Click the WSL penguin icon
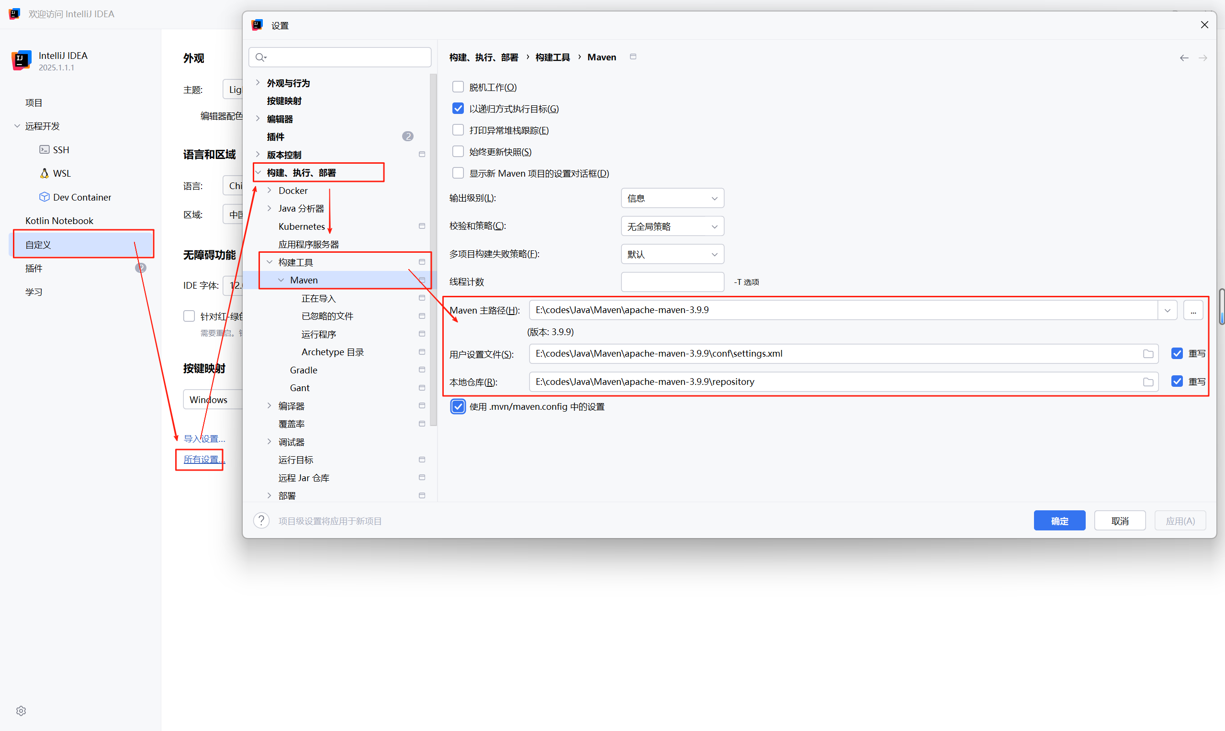The image size is (1225, 731). click(45, 173)
